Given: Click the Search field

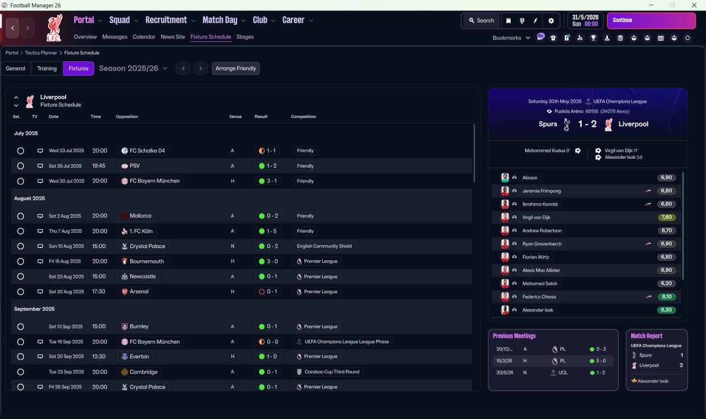Looking at the screenshot, I should click(482, 21).
